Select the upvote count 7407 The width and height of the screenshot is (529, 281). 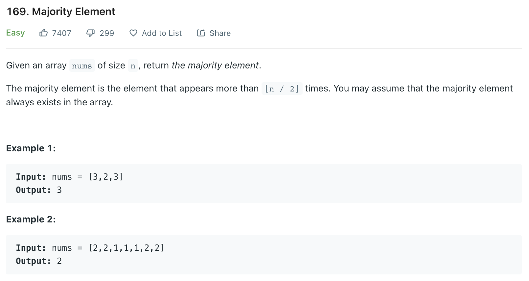pyautogui.click(x=62, y=33)
